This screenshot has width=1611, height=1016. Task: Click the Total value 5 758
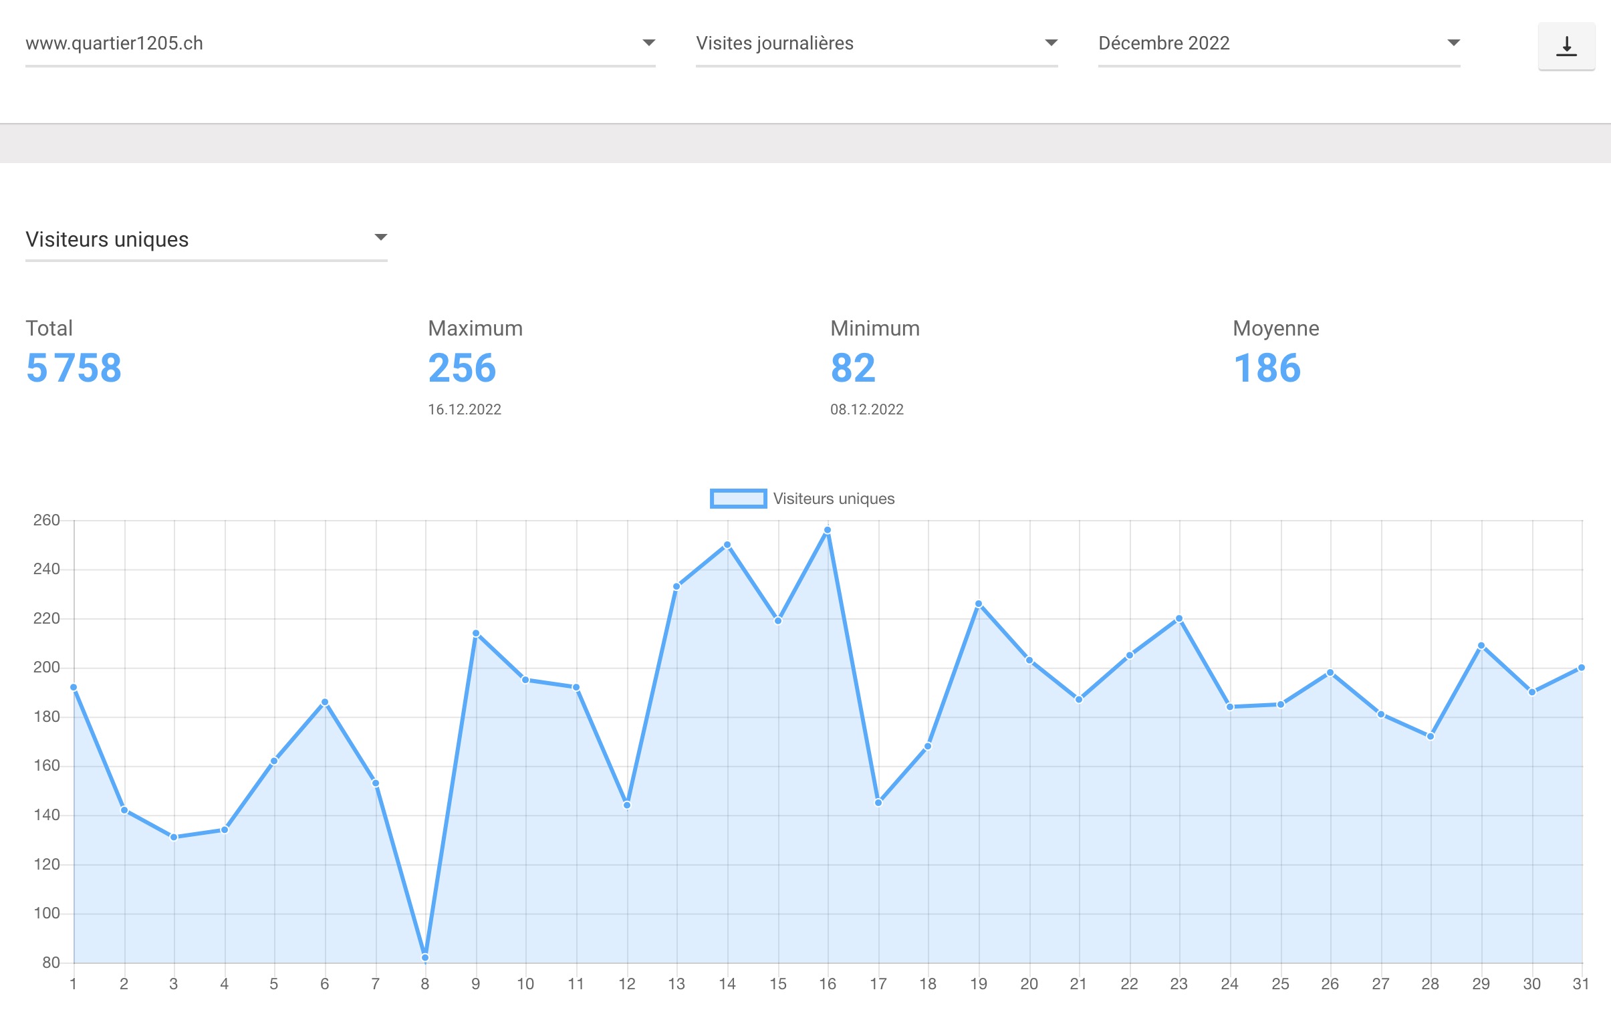point(74,368)
